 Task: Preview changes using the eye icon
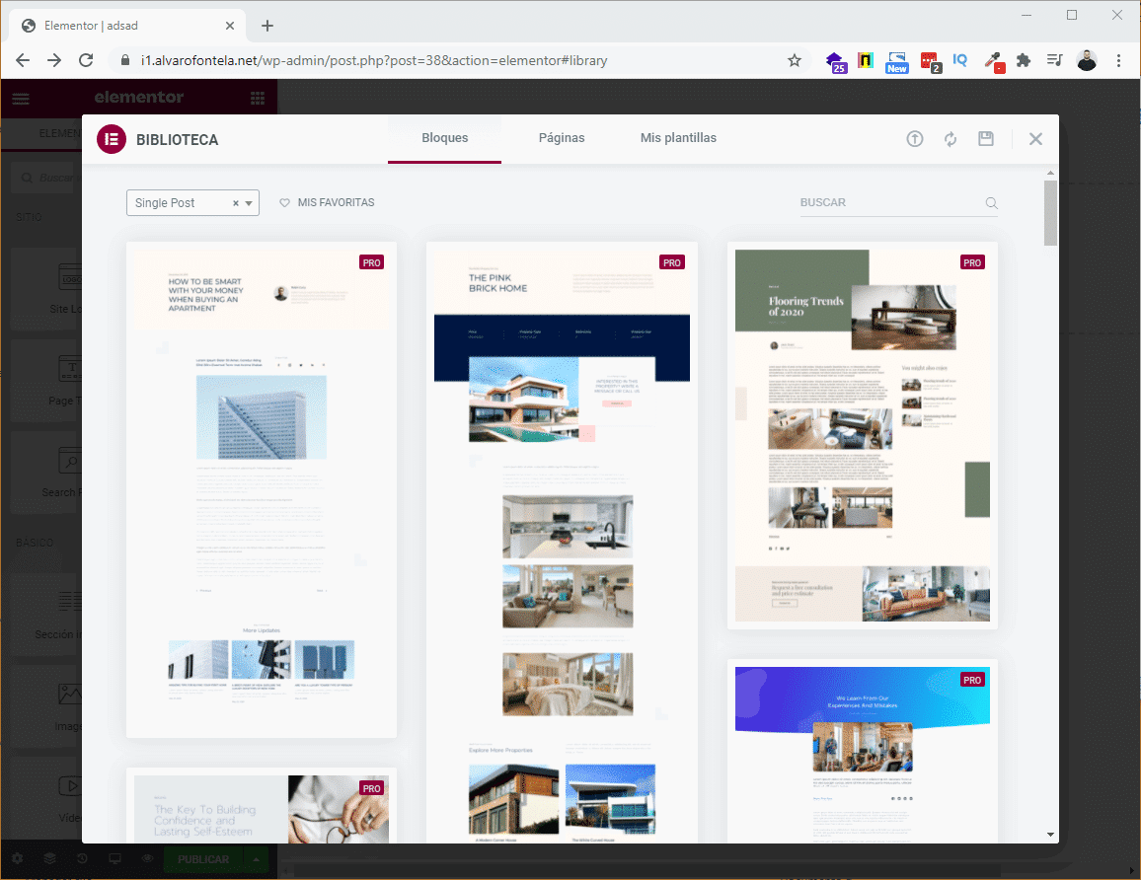tap(146, 858)
